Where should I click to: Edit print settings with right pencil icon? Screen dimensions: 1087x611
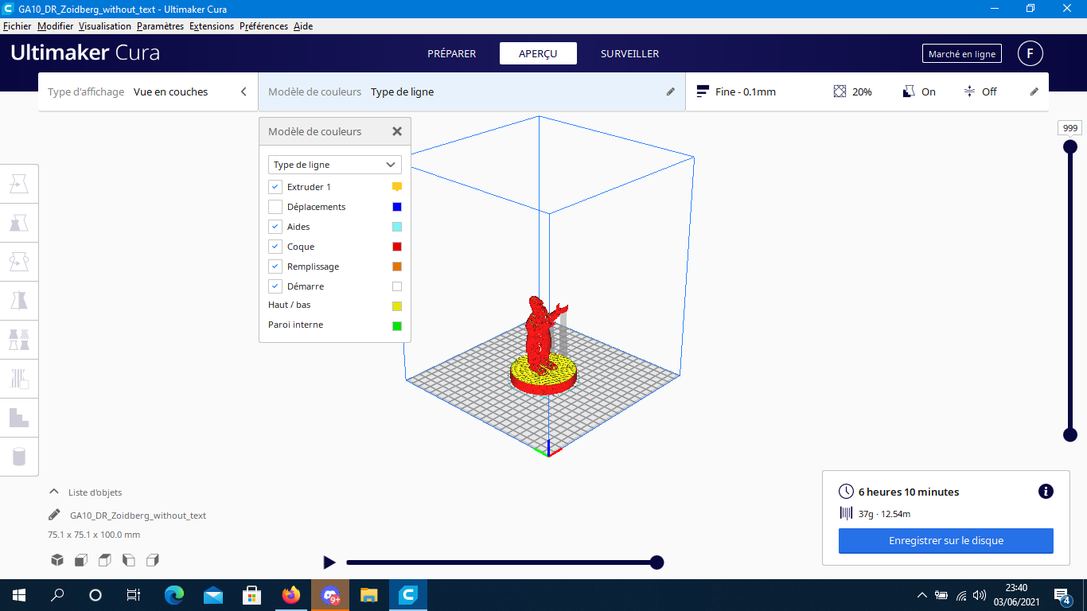1034,92
